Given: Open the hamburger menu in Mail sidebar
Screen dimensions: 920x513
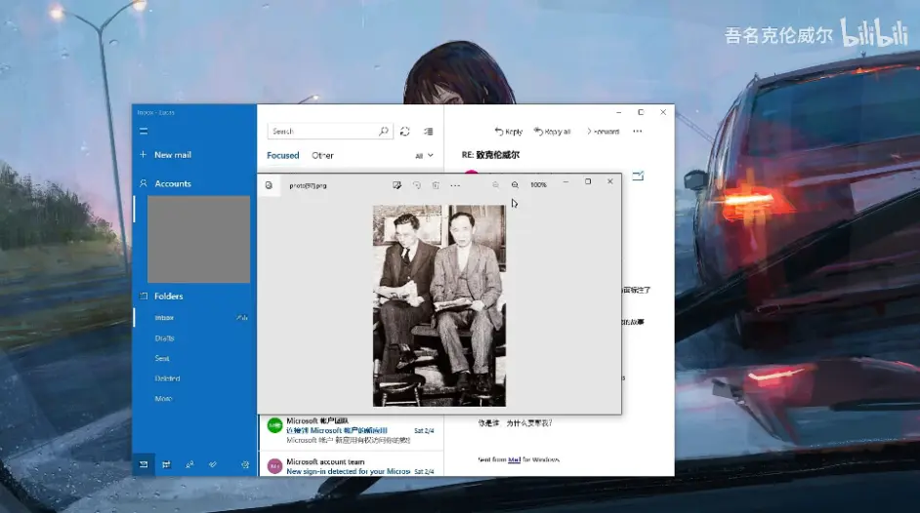Looking at the screenshot, I should 144,131.
